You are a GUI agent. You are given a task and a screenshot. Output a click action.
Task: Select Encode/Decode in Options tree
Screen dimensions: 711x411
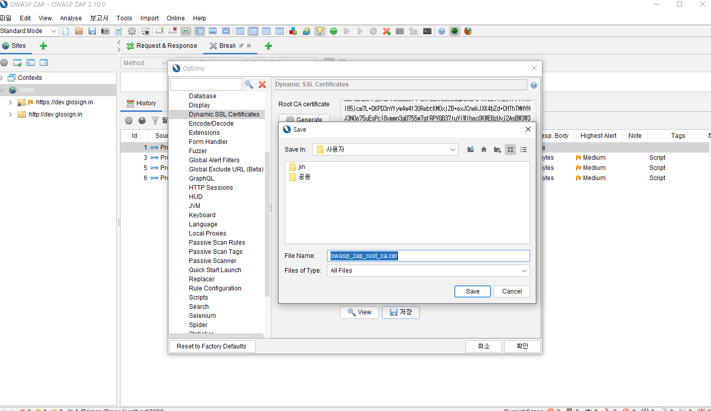pos(211,124)
